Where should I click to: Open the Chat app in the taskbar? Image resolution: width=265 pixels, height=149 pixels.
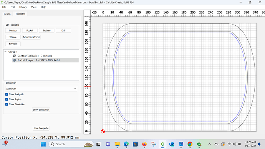(x=108, y=144)
